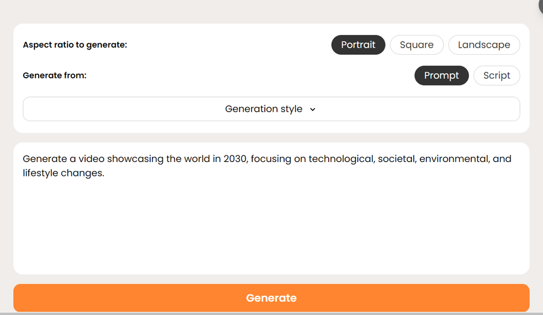
Task: Click the word 'environmental' in the prompt
Action: tap(453, 159)
